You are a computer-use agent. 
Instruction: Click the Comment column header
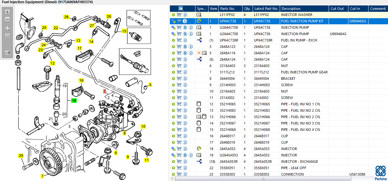tap(378, 9)
